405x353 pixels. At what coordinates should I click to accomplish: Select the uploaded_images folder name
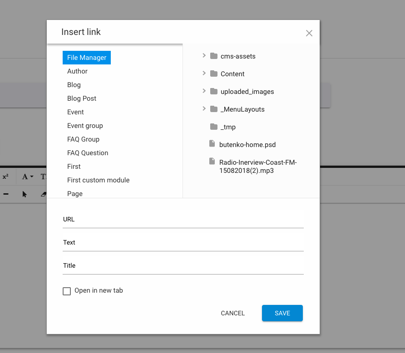point(247,92)
